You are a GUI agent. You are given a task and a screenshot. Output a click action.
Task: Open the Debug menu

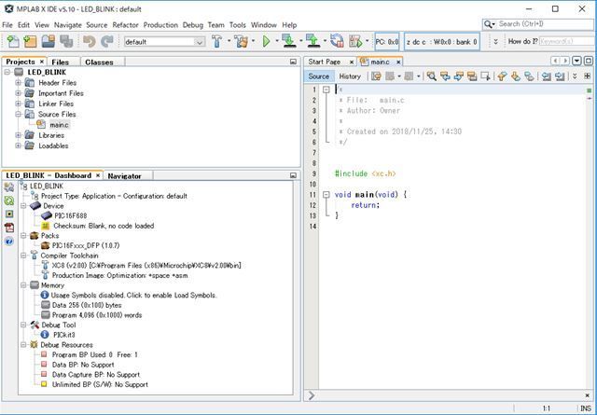click(193, 25)
